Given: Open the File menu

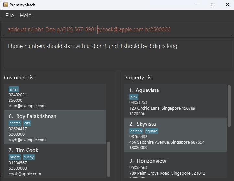Looking at the screenshot, I should 9,16.
